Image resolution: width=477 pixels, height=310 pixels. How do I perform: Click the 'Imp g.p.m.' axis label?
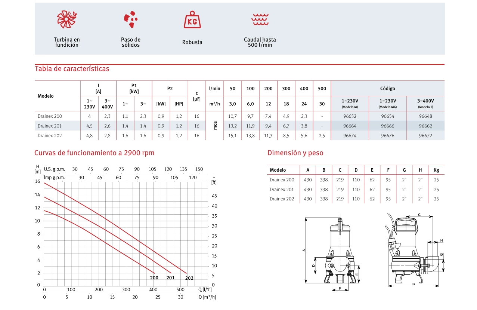click(x=55, y=178)
